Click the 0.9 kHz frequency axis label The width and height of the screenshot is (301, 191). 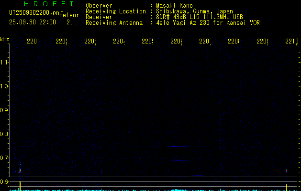[x=4, y=110]
